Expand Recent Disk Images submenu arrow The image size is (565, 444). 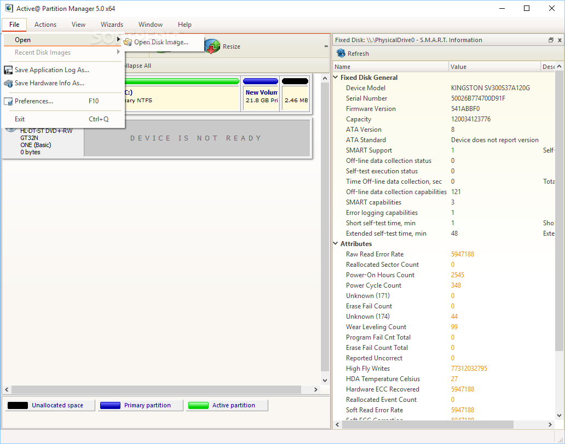tap(118, 52)
